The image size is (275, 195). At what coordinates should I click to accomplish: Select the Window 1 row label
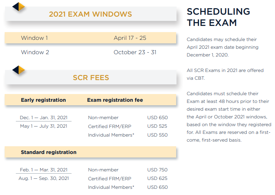point(34,38)
